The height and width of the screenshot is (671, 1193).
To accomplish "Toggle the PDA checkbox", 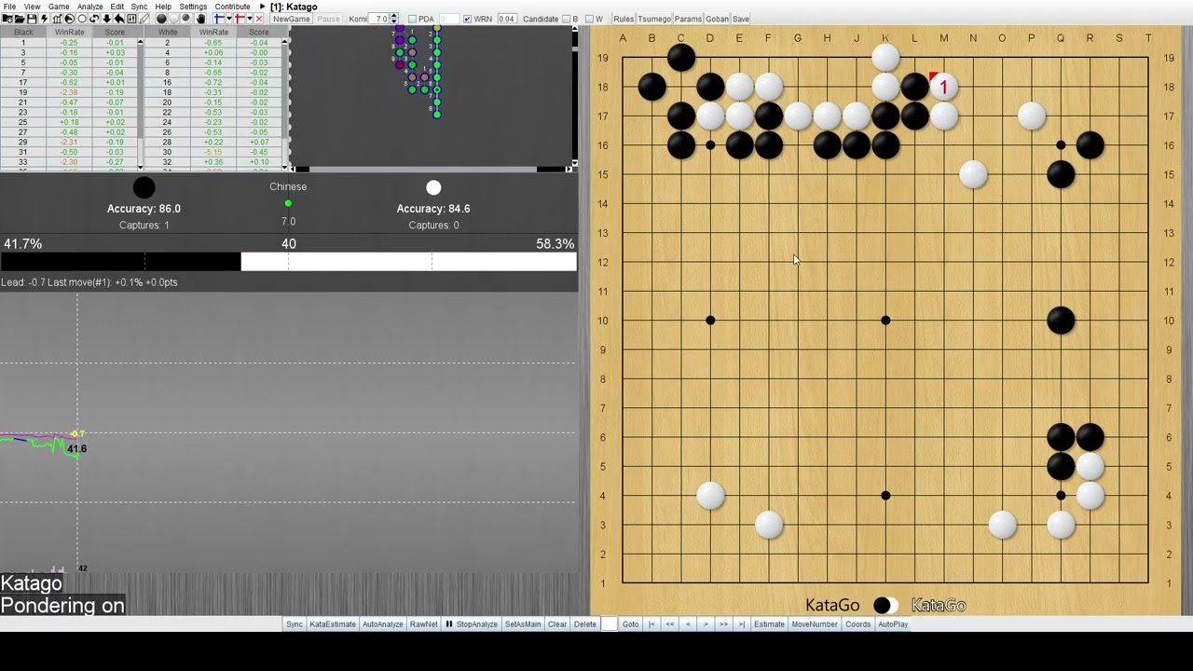I will [413, 19].
